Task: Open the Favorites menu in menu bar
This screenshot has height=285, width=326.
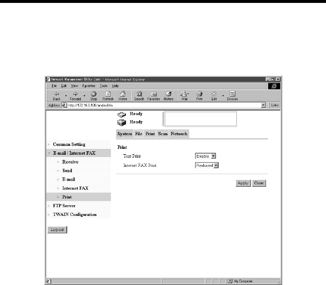Action: click(x=89, y=86)
